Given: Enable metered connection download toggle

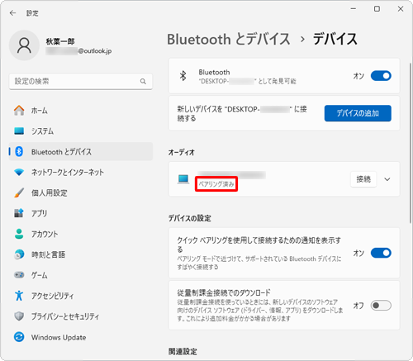Looking at the screenshot, I should coord(381,306).
